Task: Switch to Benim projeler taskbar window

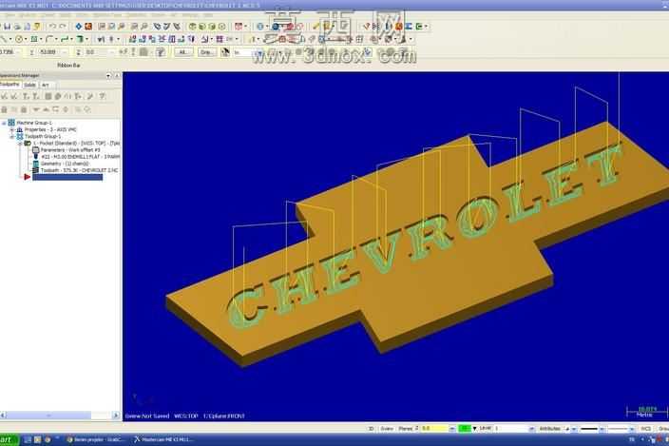Action: 96,439
